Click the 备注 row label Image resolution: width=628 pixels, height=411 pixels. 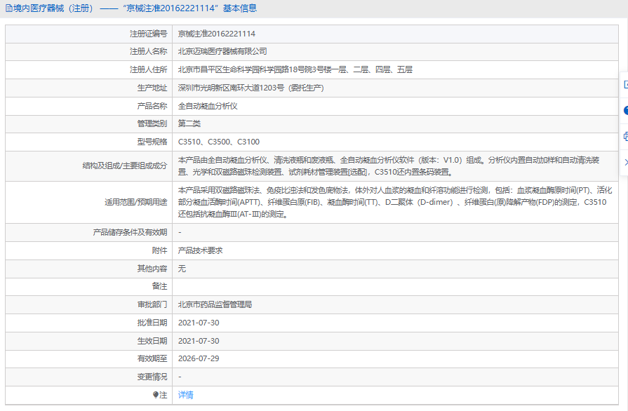[159, 287]
